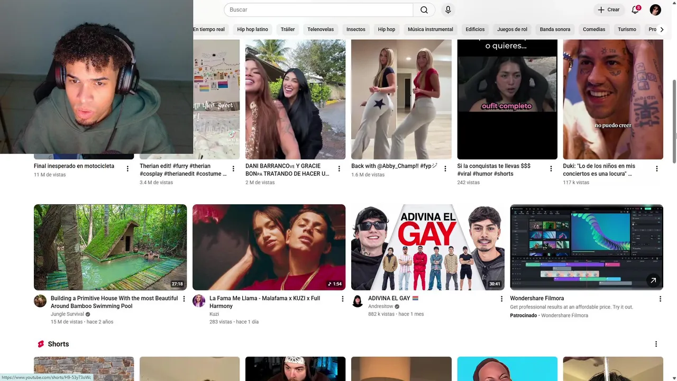Select the En tiempo real chip
The image size is (677, 381).
tap(209, 29)
